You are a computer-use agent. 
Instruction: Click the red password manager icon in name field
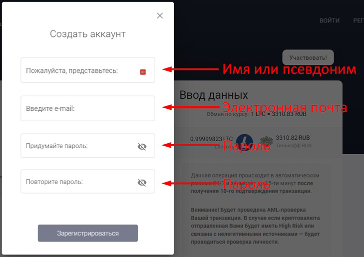(143, 72)
